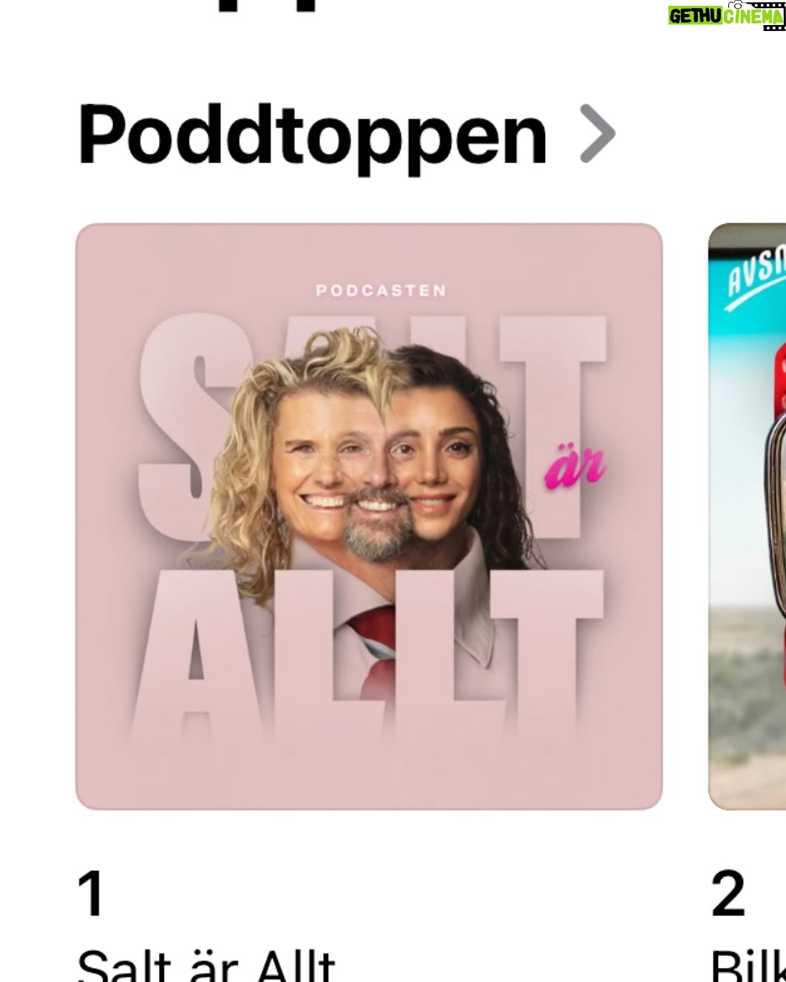Click the PODCASTEN label on the cover
Viewport: 786px width, 982px height.
point(382,291)
